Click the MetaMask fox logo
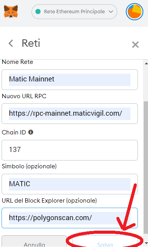 tap(11, 11)
